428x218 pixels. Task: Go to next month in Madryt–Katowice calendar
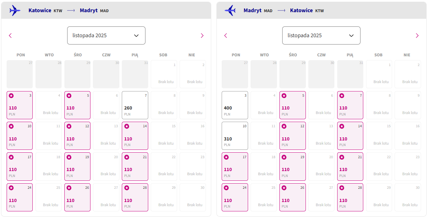click(417, 35)
